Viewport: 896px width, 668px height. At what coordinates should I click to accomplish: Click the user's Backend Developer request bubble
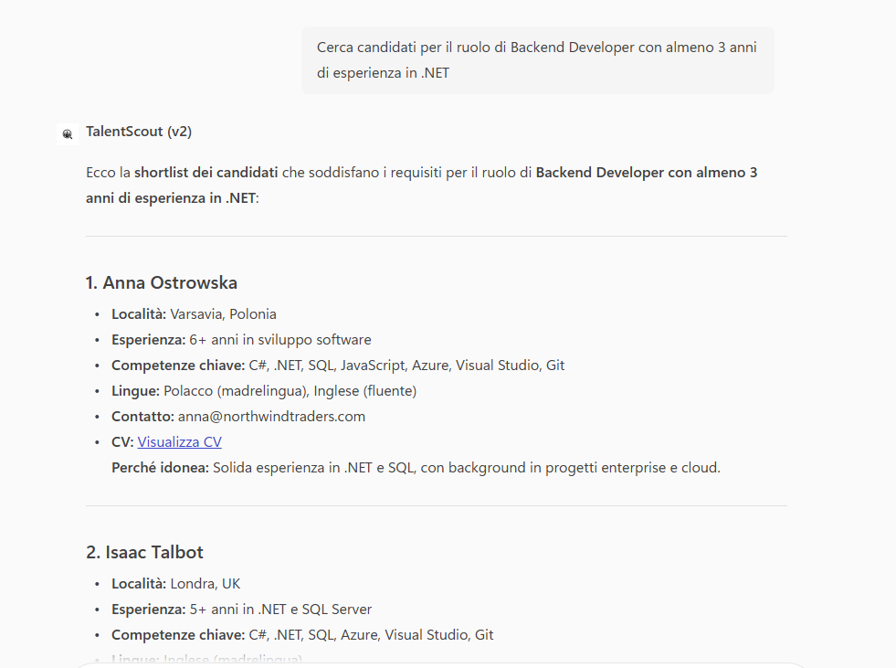pyautogui.click(x=537, y=60)
